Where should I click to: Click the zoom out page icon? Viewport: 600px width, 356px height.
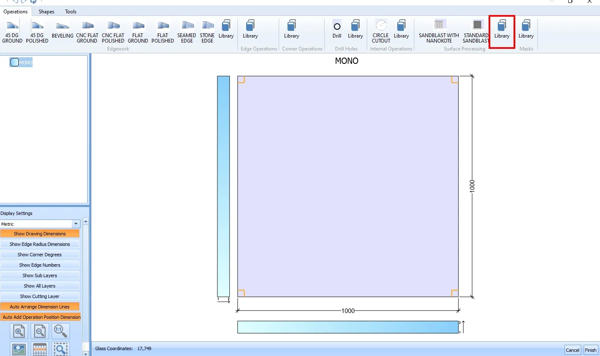coord(40,331)
